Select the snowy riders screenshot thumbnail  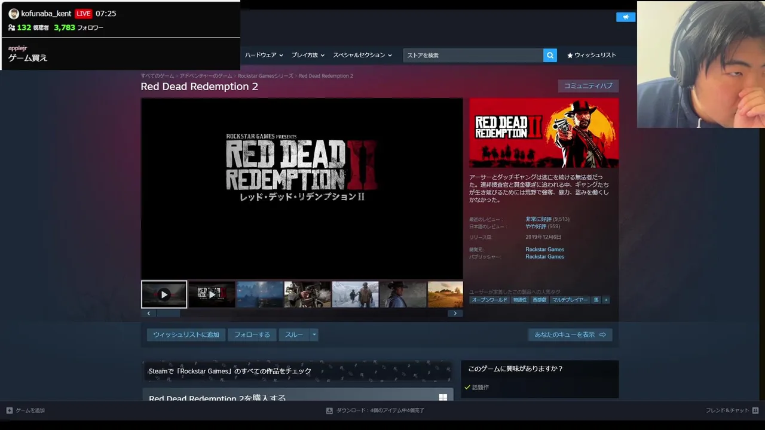coord(355,294)
